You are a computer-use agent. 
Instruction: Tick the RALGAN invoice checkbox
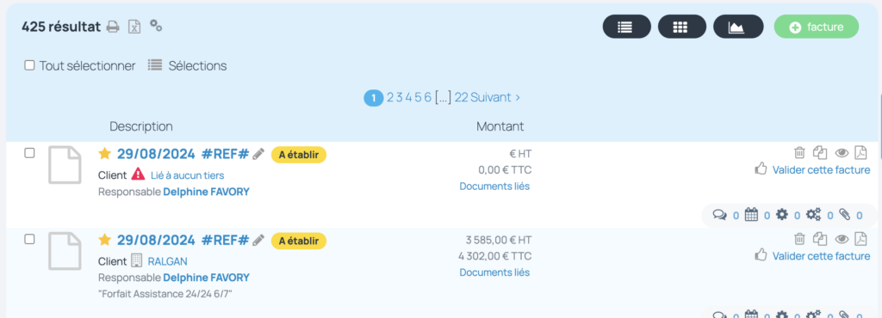point(29,239)
